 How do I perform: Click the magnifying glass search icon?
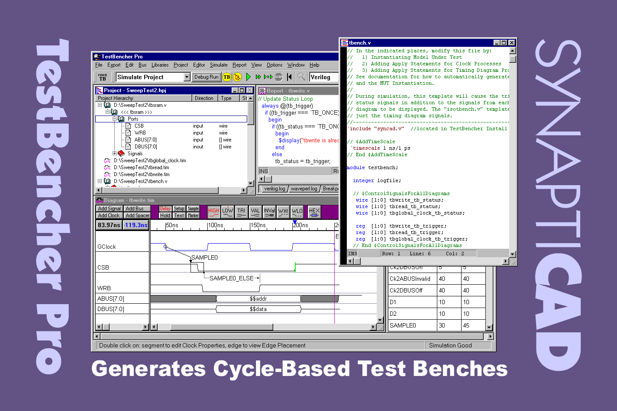(301, 77)
